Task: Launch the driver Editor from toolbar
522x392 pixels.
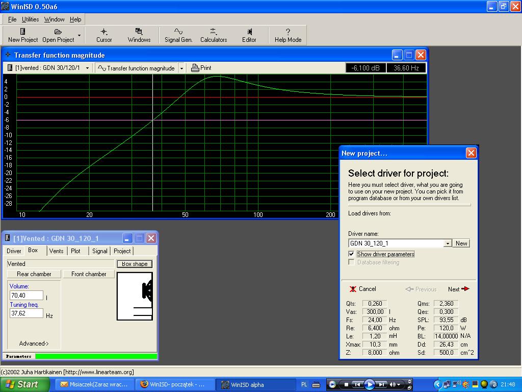Action: tap(249, 35)
